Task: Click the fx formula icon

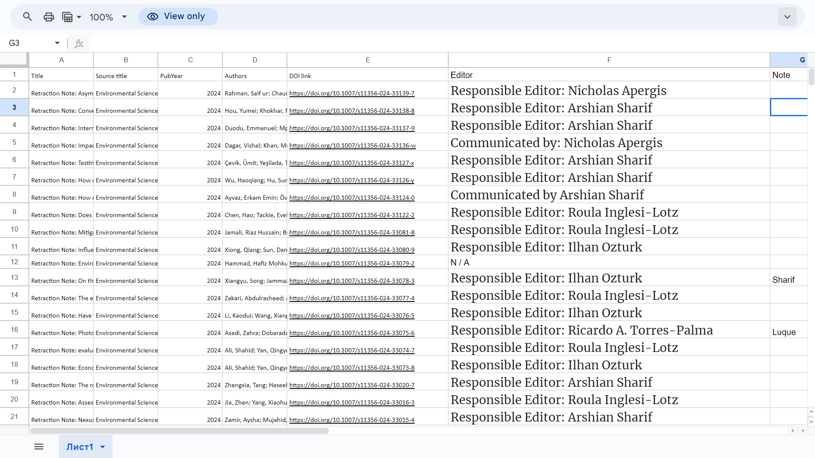Action: (x=79, y=43)
